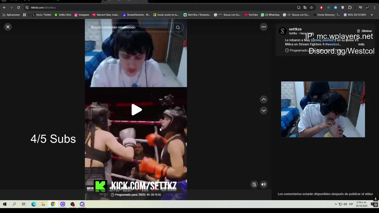Open the 'Iniciar sesión en tu...' bookmark
The image size is (379, 213).
tap(166, 15)
